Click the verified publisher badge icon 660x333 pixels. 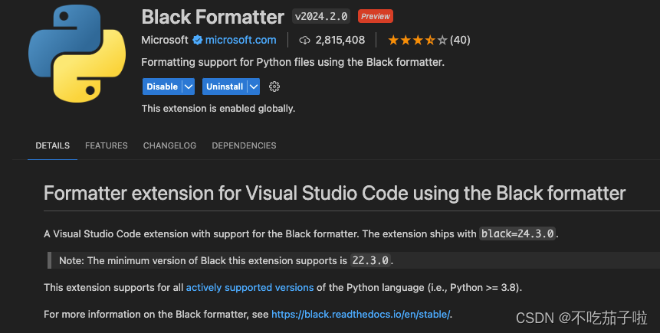pos(197,40)
